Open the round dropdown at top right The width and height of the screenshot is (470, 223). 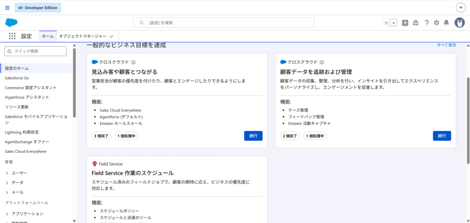(460, 8)
